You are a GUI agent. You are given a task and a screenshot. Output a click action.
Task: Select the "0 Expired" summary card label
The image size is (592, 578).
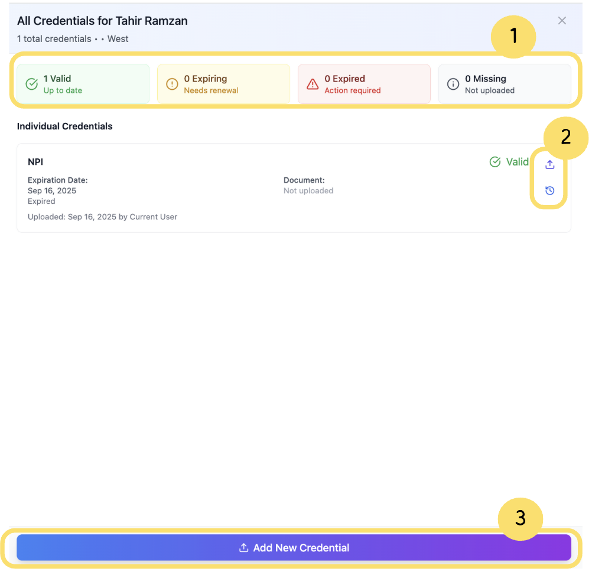(345, 79)
